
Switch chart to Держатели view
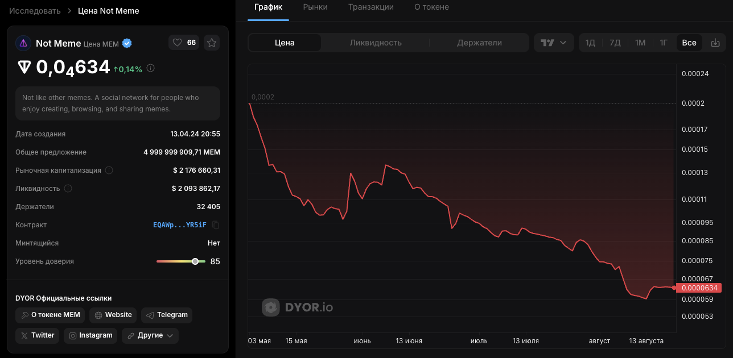pos(479,43)
